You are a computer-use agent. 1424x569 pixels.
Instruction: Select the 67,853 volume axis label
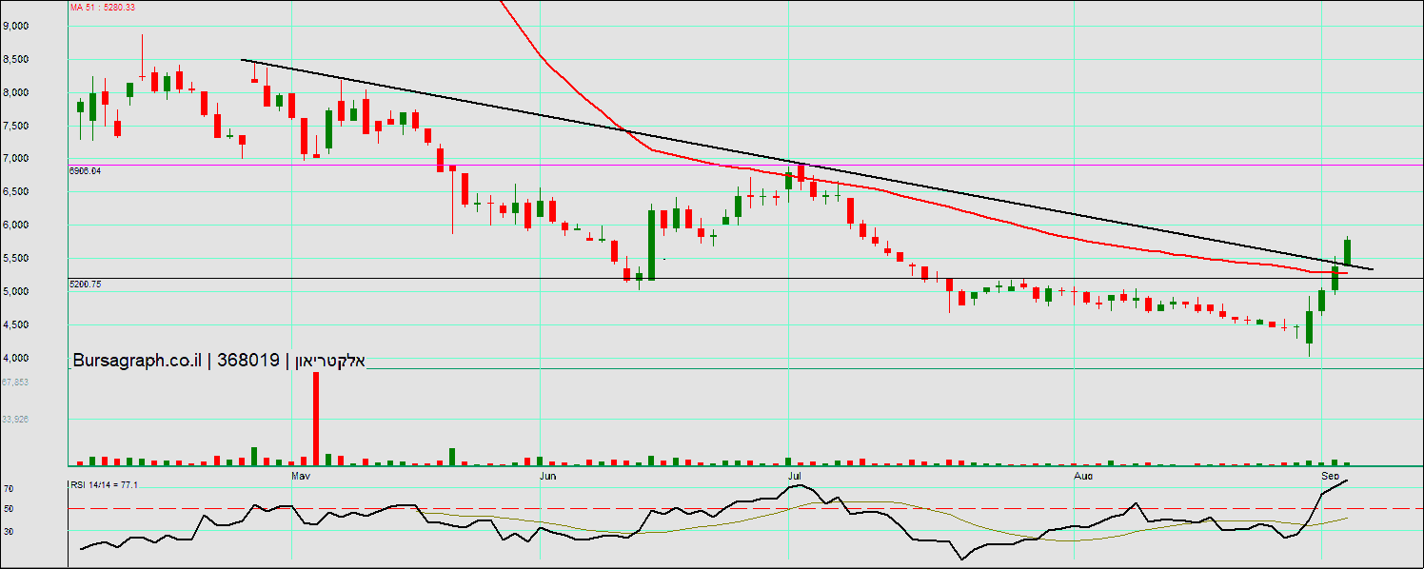tap(15, 383)
